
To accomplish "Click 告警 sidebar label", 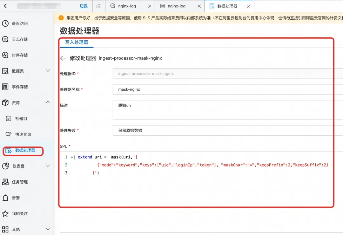I will [x=16, y=198].
